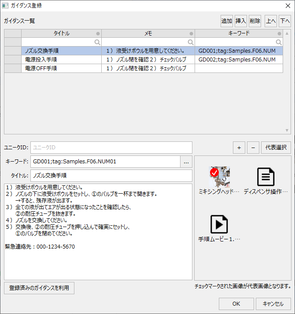Remove attachment with the − button

point(253,148)
